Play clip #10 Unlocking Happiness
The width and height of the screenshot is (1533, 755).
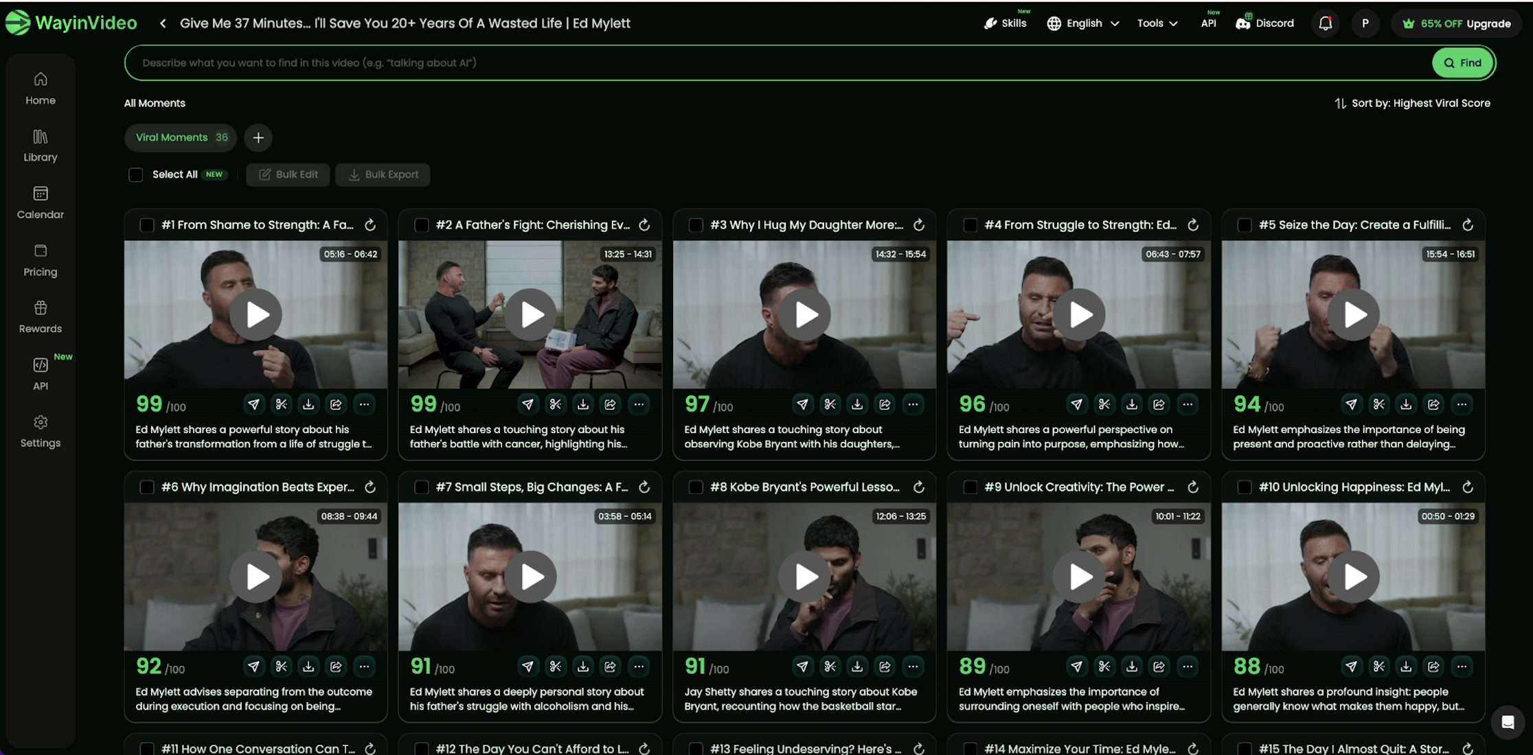(1353, 577)
